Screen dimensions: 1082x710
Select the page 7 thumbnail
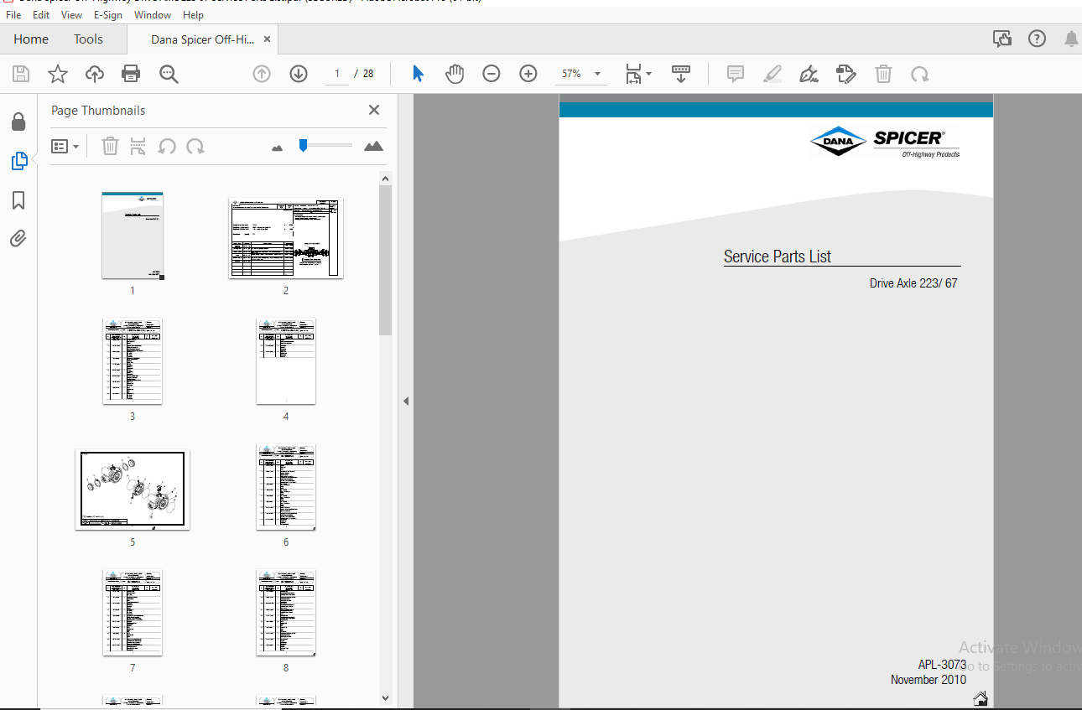(133, 613)
